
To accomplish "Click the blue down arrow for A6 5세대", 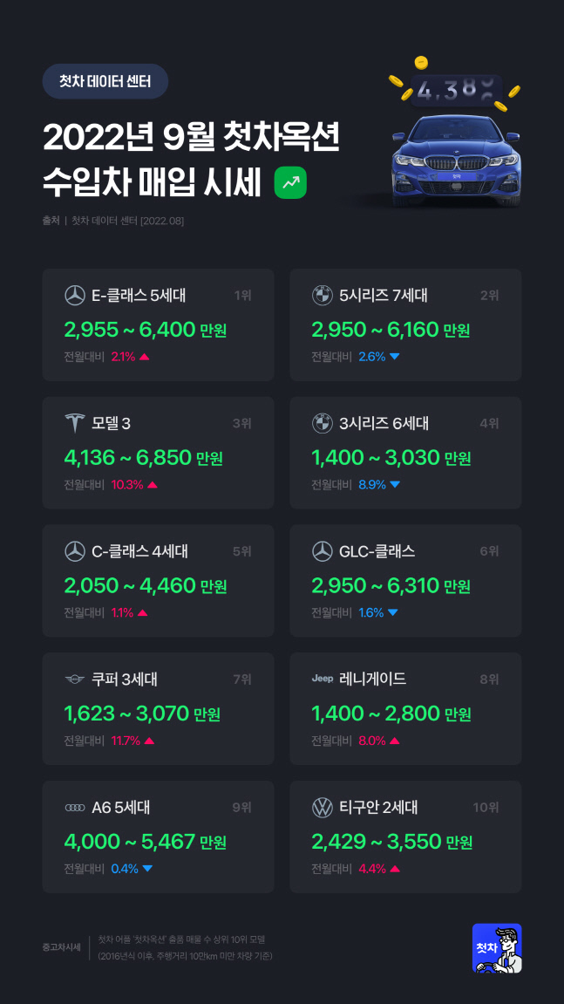I will 147,869.
